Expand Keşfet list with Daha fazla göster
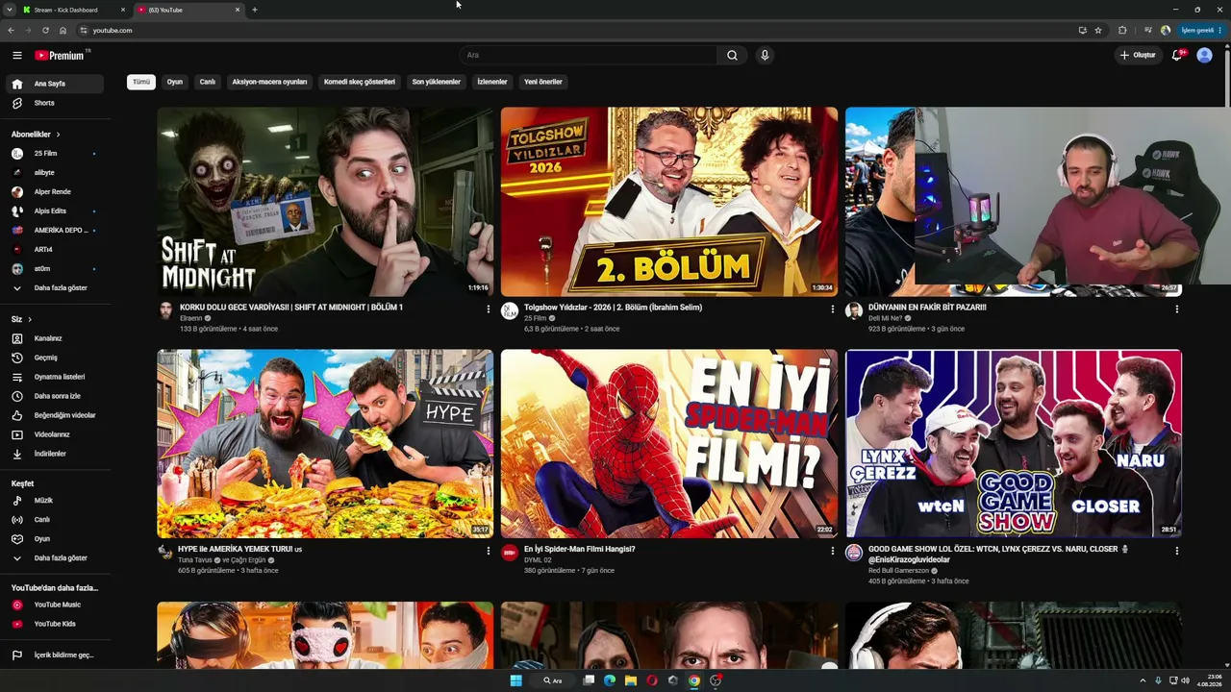This screenshot has height=692, width=1231. click(x=55, y=557)
